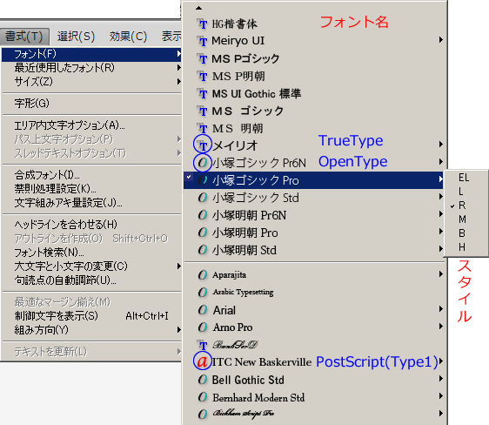489x425 pixels.
Task: Click OpenType icon beside 小塚明朝 Pro
Action: click(203, 233)
